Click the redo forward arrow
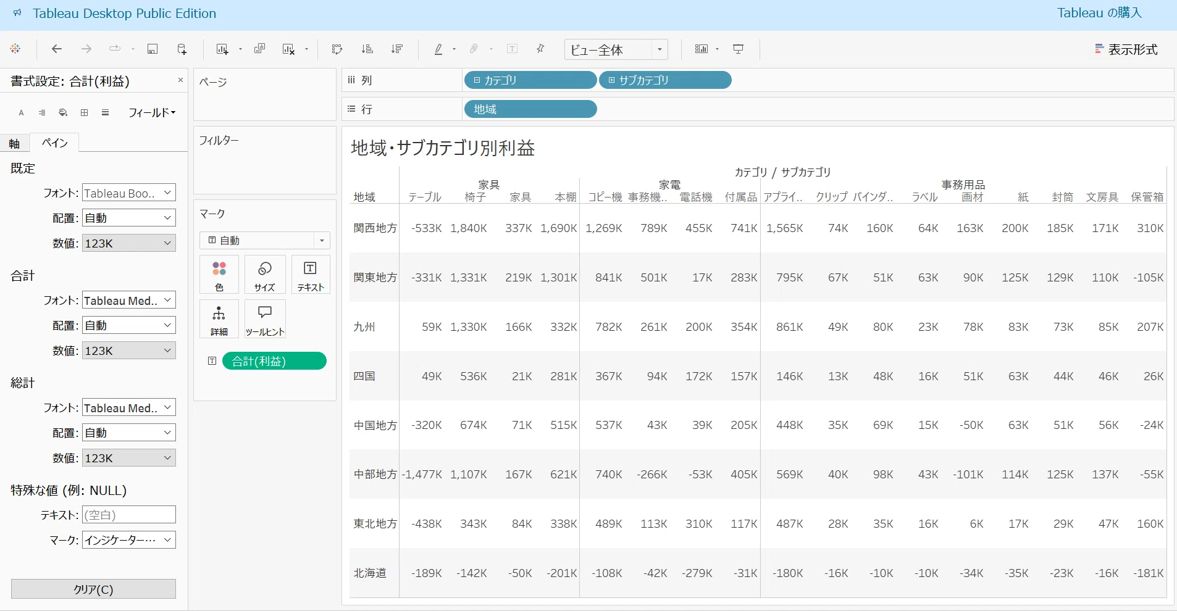Screen dimensions: 1177x611 click(86, 49)
